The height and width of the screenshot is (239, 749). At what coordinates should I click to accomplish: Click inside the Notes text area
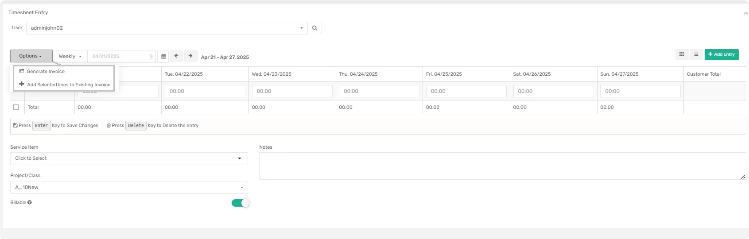tap(502, 166)
